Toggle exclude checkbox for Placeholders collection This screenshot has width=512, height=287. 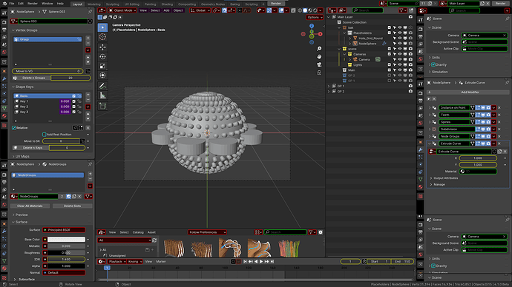click(390, 33)
